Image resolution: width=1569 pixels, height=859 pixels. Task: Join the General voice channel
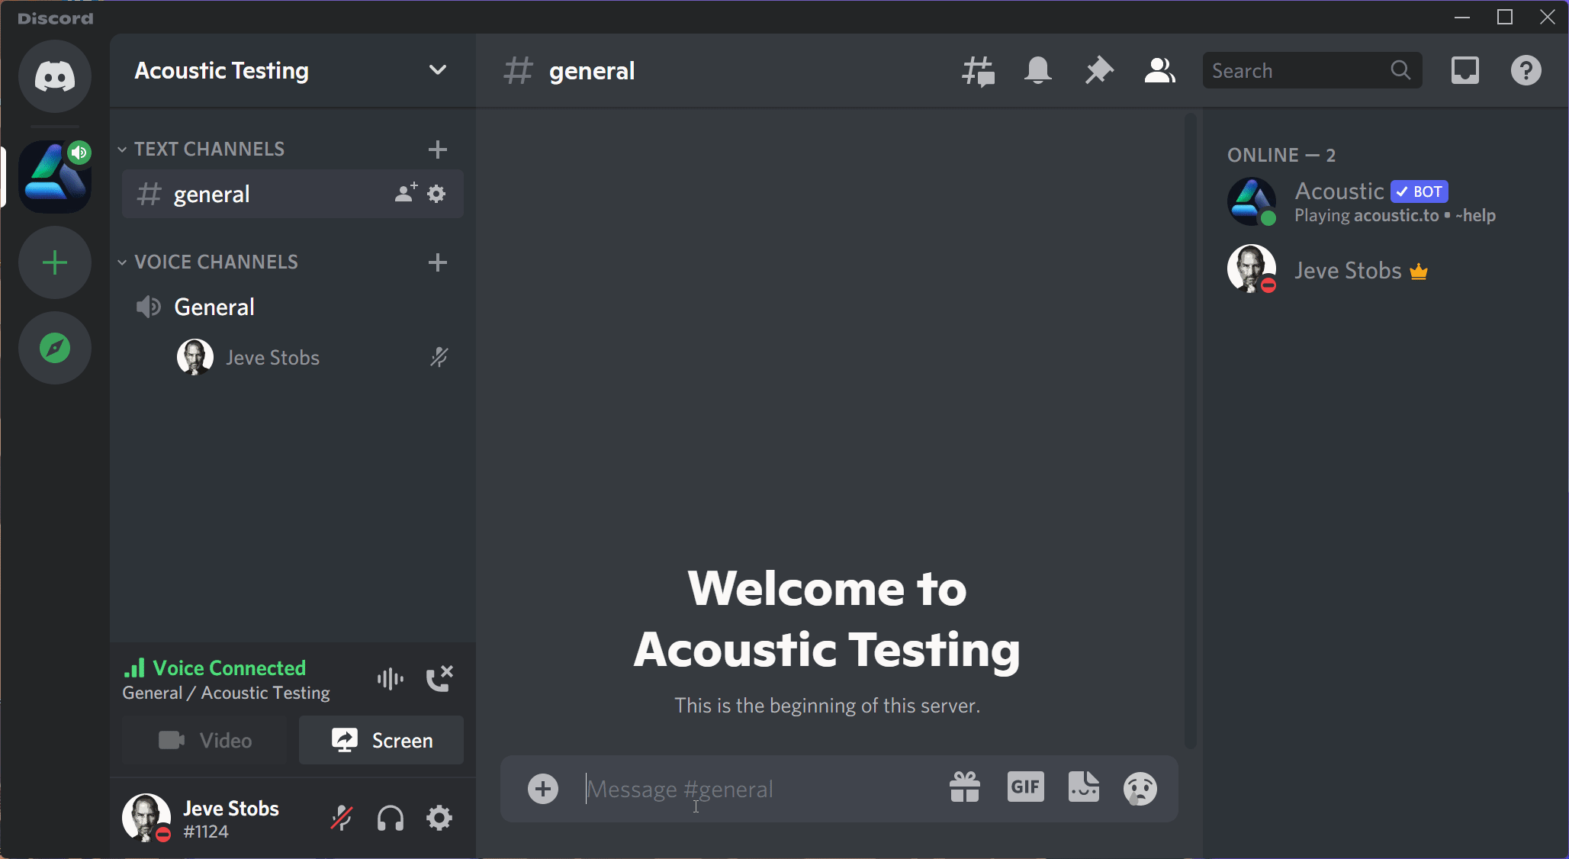(x=293, y=307)
